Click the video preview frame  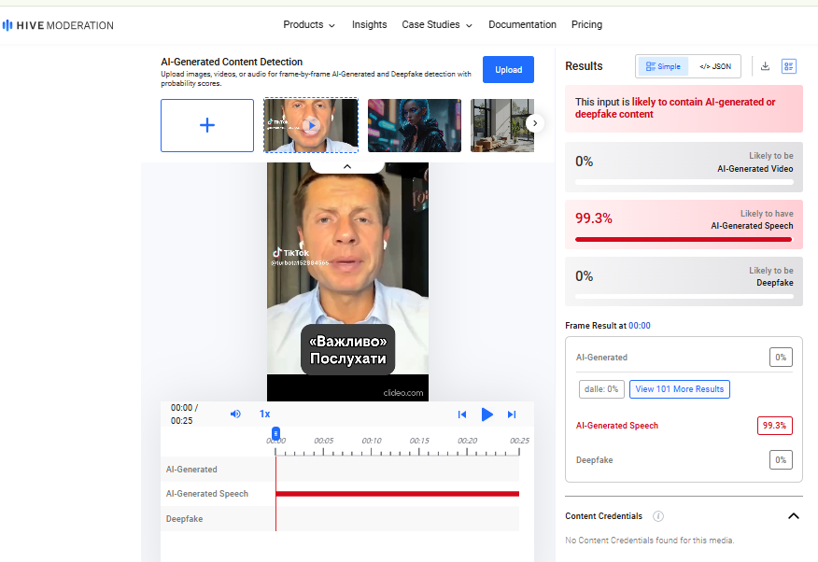coord(347,282)
